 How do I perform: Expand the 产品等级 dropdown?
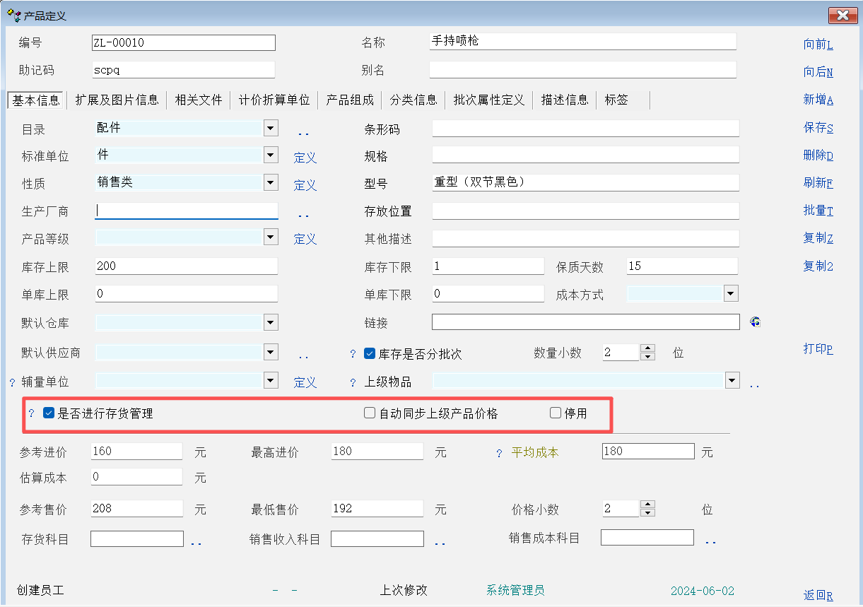[x=270, y=237]
